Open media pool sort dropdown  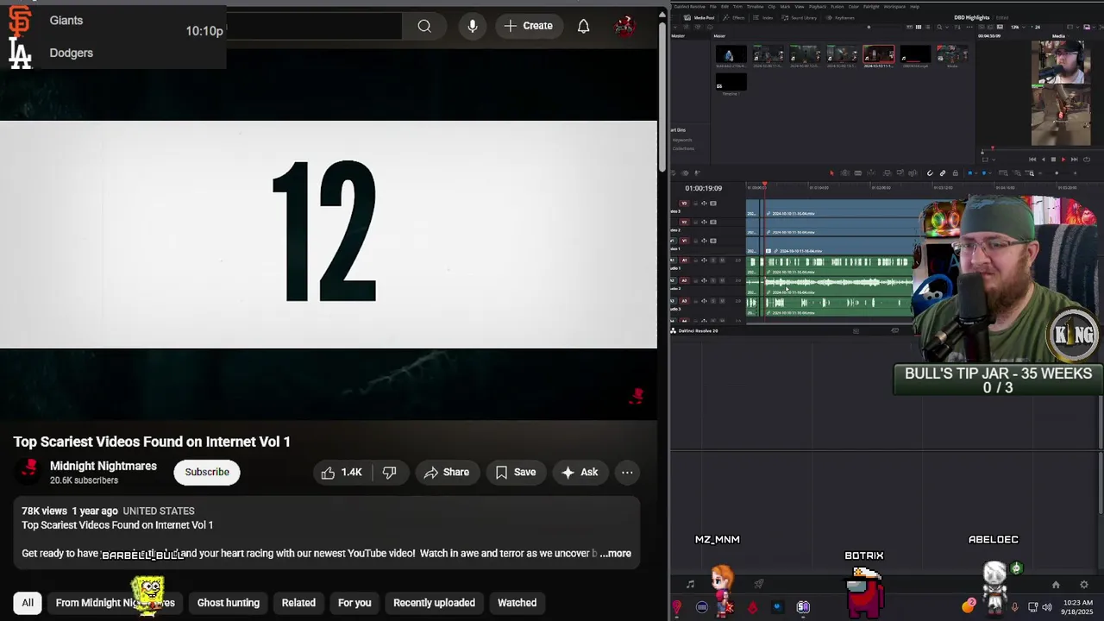(958, 27)
